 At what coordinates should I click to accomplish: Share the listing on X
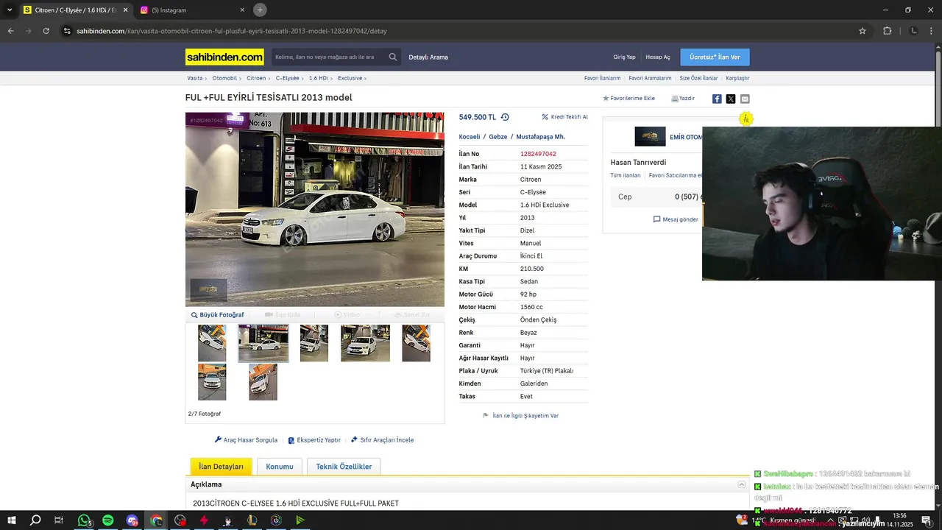pos(731,99)
